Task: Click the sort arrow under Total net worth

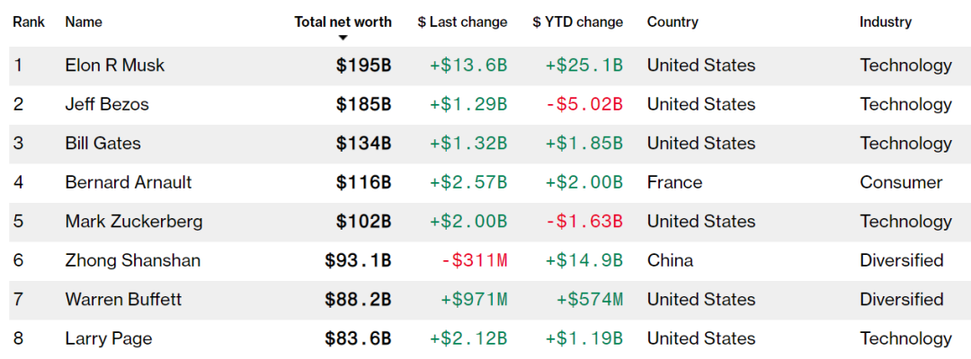Action: 343,38
